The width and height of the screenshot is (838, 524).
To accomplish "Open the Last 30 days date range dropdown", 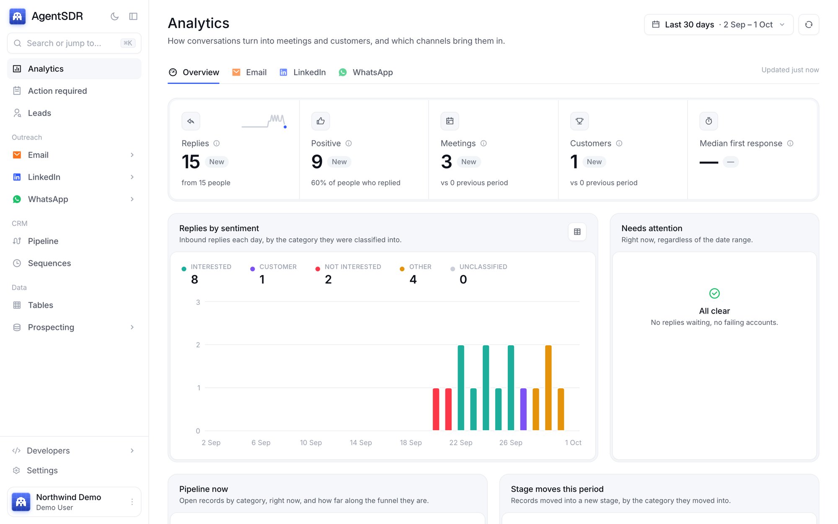I will (719, 25).
